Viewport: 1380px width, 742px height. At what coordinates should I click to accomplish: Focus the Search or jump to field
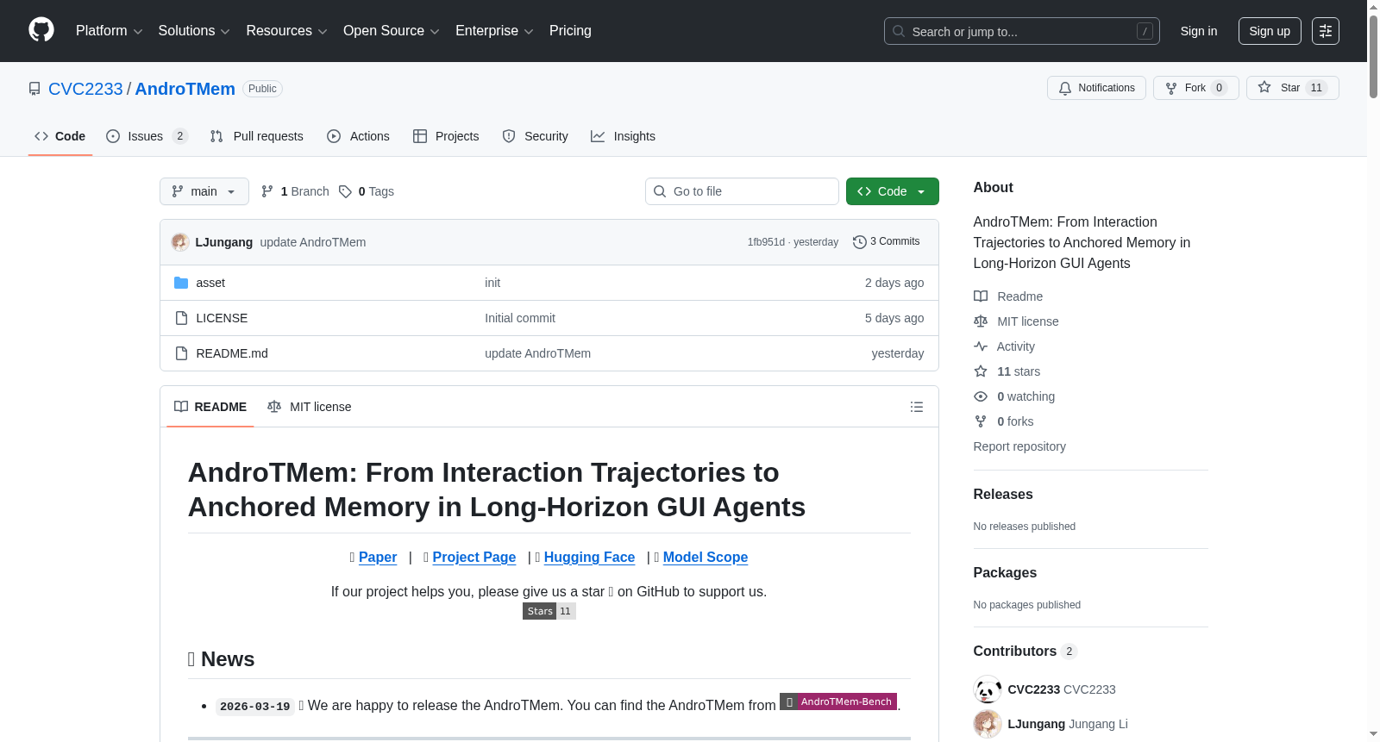[1022, 31]
